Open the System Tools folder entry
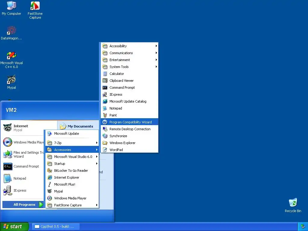Screen dimensions: 308x231 click(129, 67)
